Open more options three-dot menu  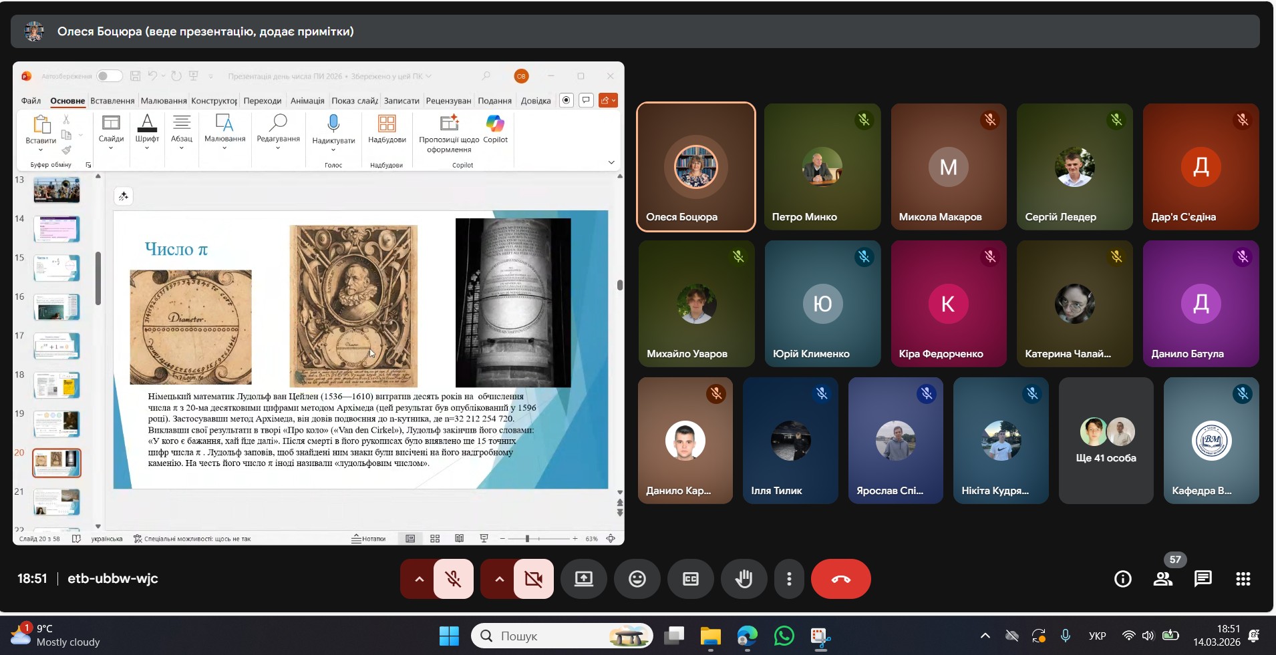click(789, 579)
